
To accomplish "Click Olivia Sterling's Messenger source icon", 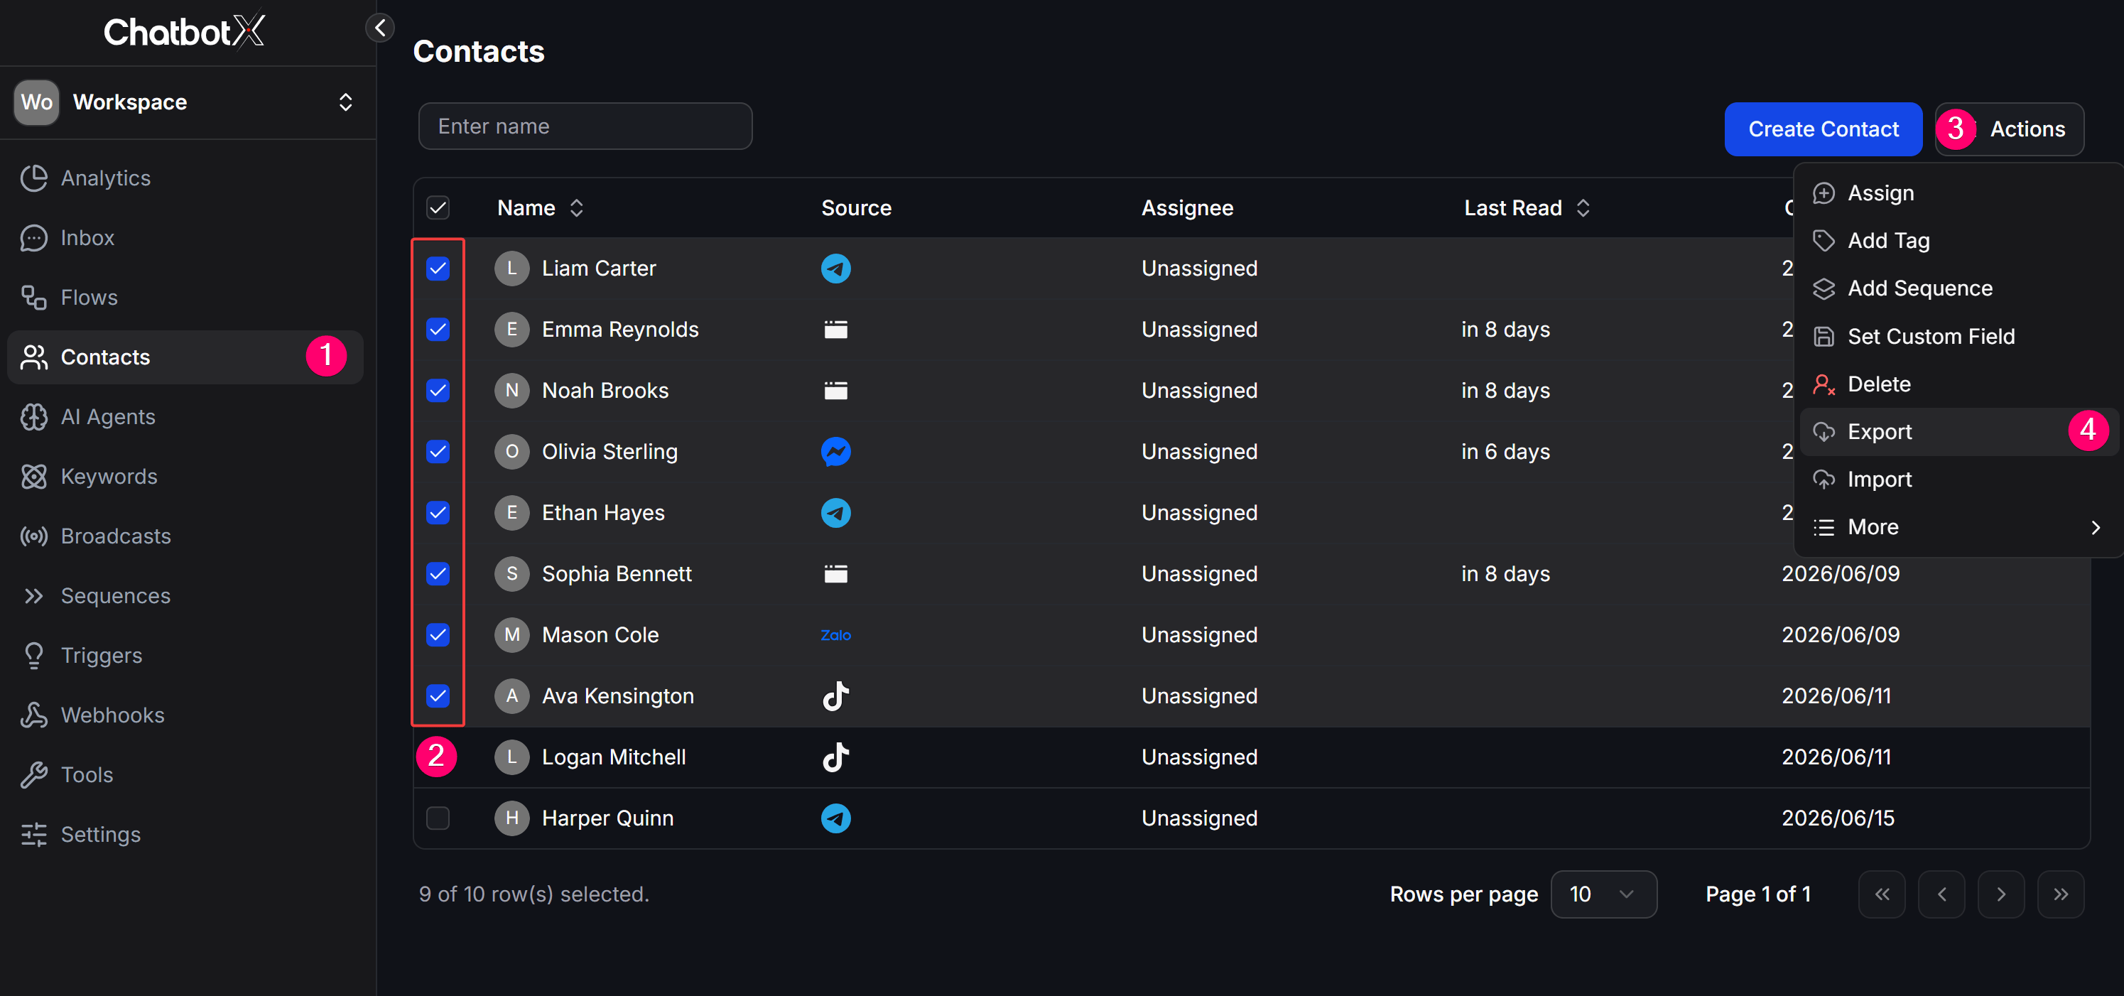I will tap(835, 452).
